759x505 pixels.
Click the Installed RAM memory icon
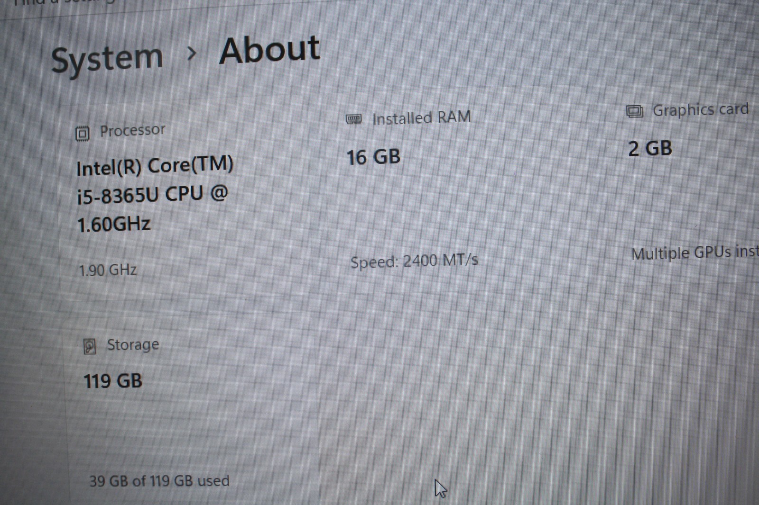354,119
